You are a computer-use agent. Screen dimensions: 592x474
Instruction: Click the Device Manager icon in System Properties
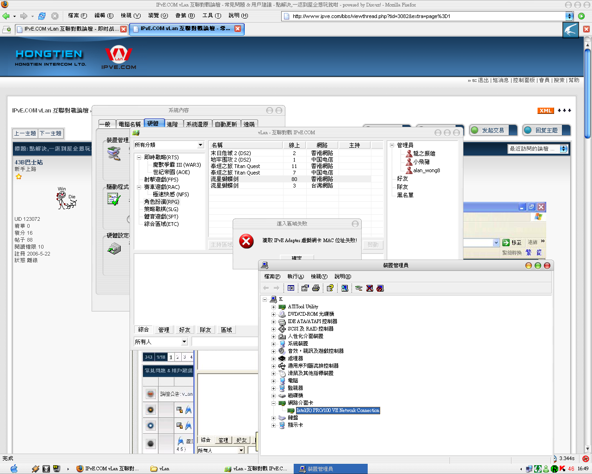114,153
